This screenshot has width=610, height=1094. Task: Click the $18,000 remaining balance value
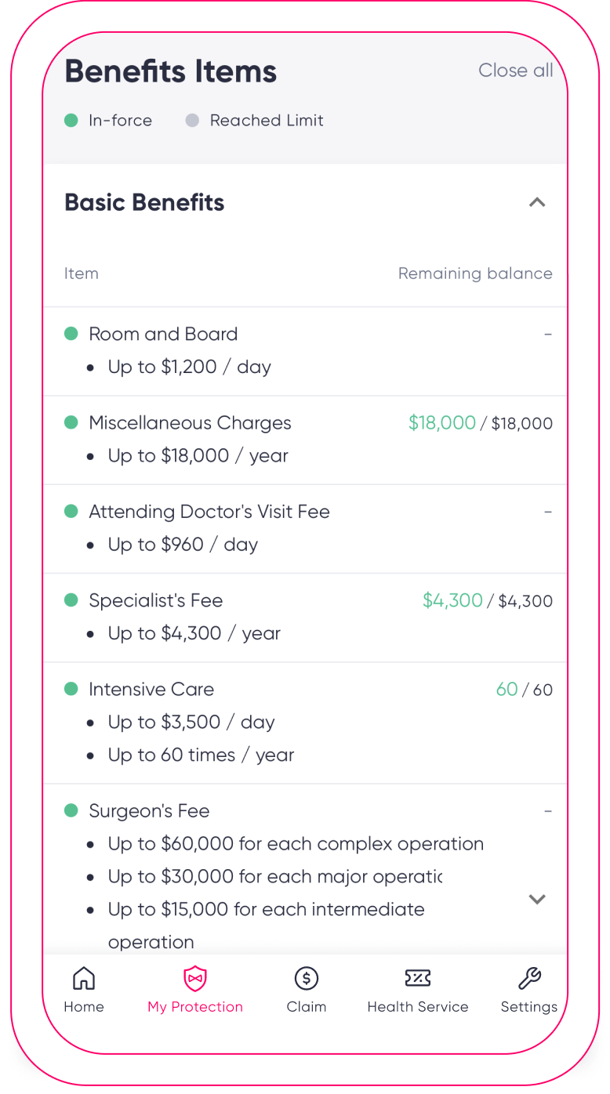click(x=442, y=423)
